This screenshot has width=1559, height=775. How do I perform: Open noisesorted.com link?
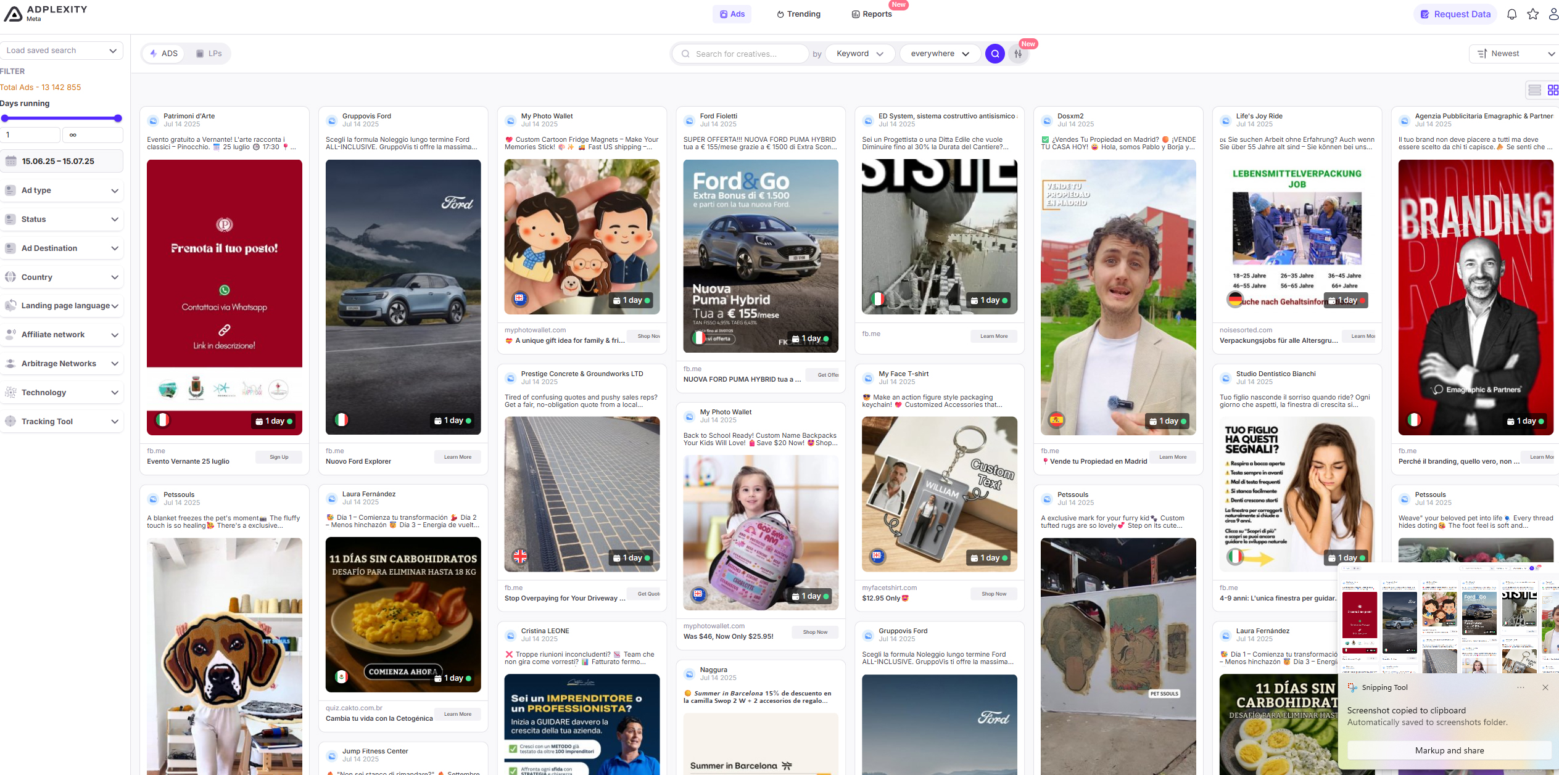[x=1246, y=330]
